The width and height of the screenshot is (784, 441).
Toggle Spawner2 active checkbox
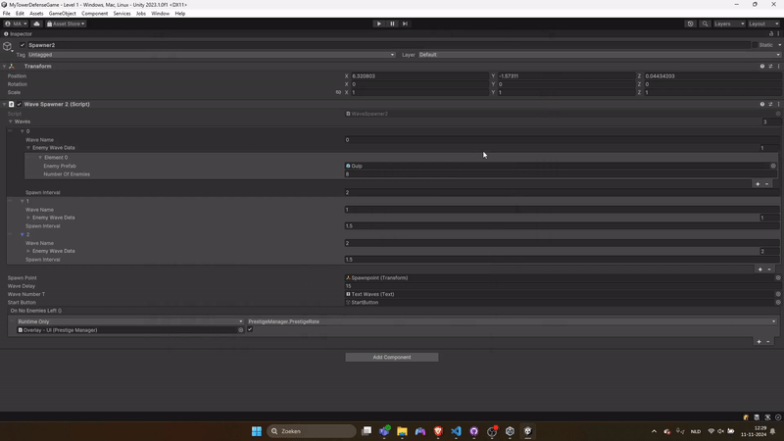pyautogui.click(x=23, y=45)
